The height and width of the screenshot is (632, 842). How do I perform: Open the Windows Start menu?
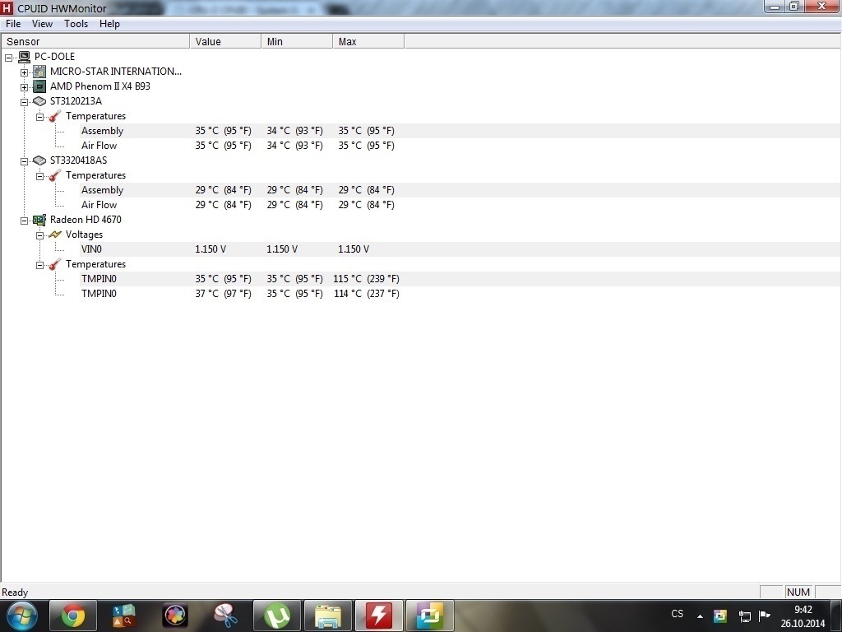pyautogui.click(x=22, y=616)
